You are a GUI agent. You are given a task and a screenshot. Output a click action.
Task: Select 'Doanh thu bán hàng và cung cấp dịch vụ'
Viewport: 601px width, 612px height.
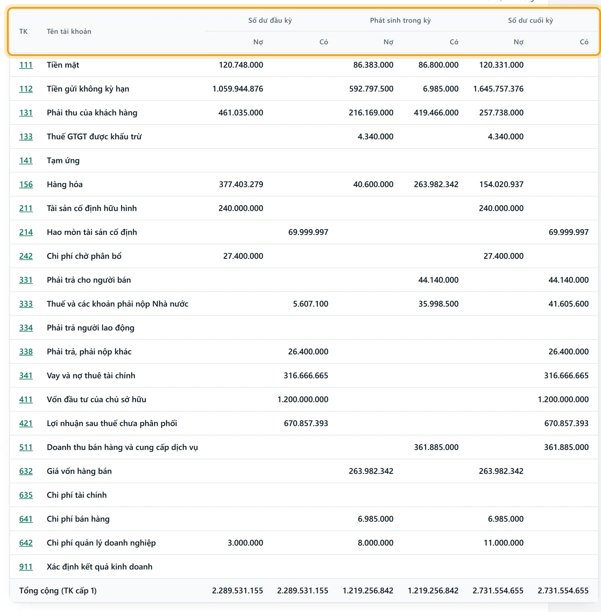[x=122, y=447]
